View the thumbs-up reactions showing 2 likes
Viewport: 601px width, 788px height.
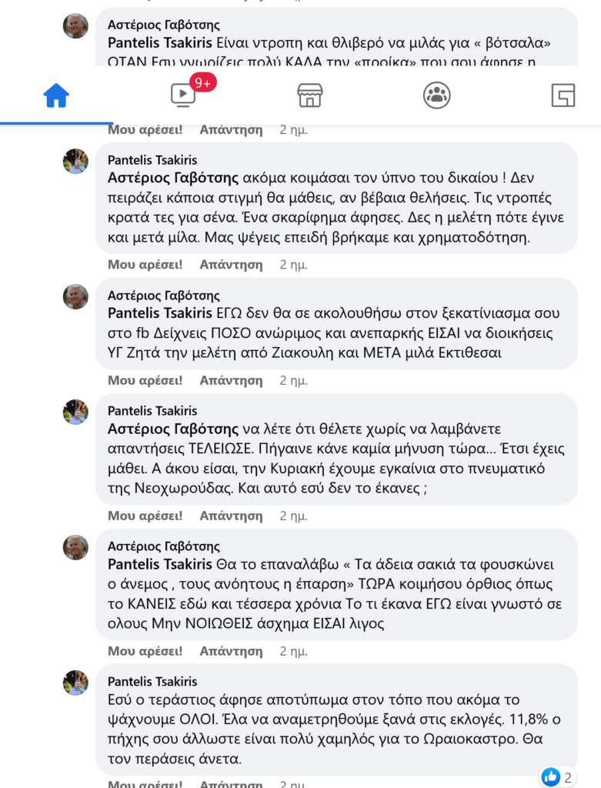click(559, 776)
